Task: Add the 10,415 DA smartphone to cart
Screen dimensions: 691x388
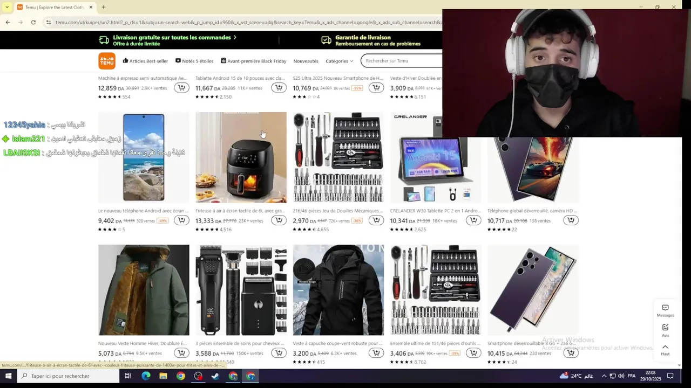Action: (571, 353)
